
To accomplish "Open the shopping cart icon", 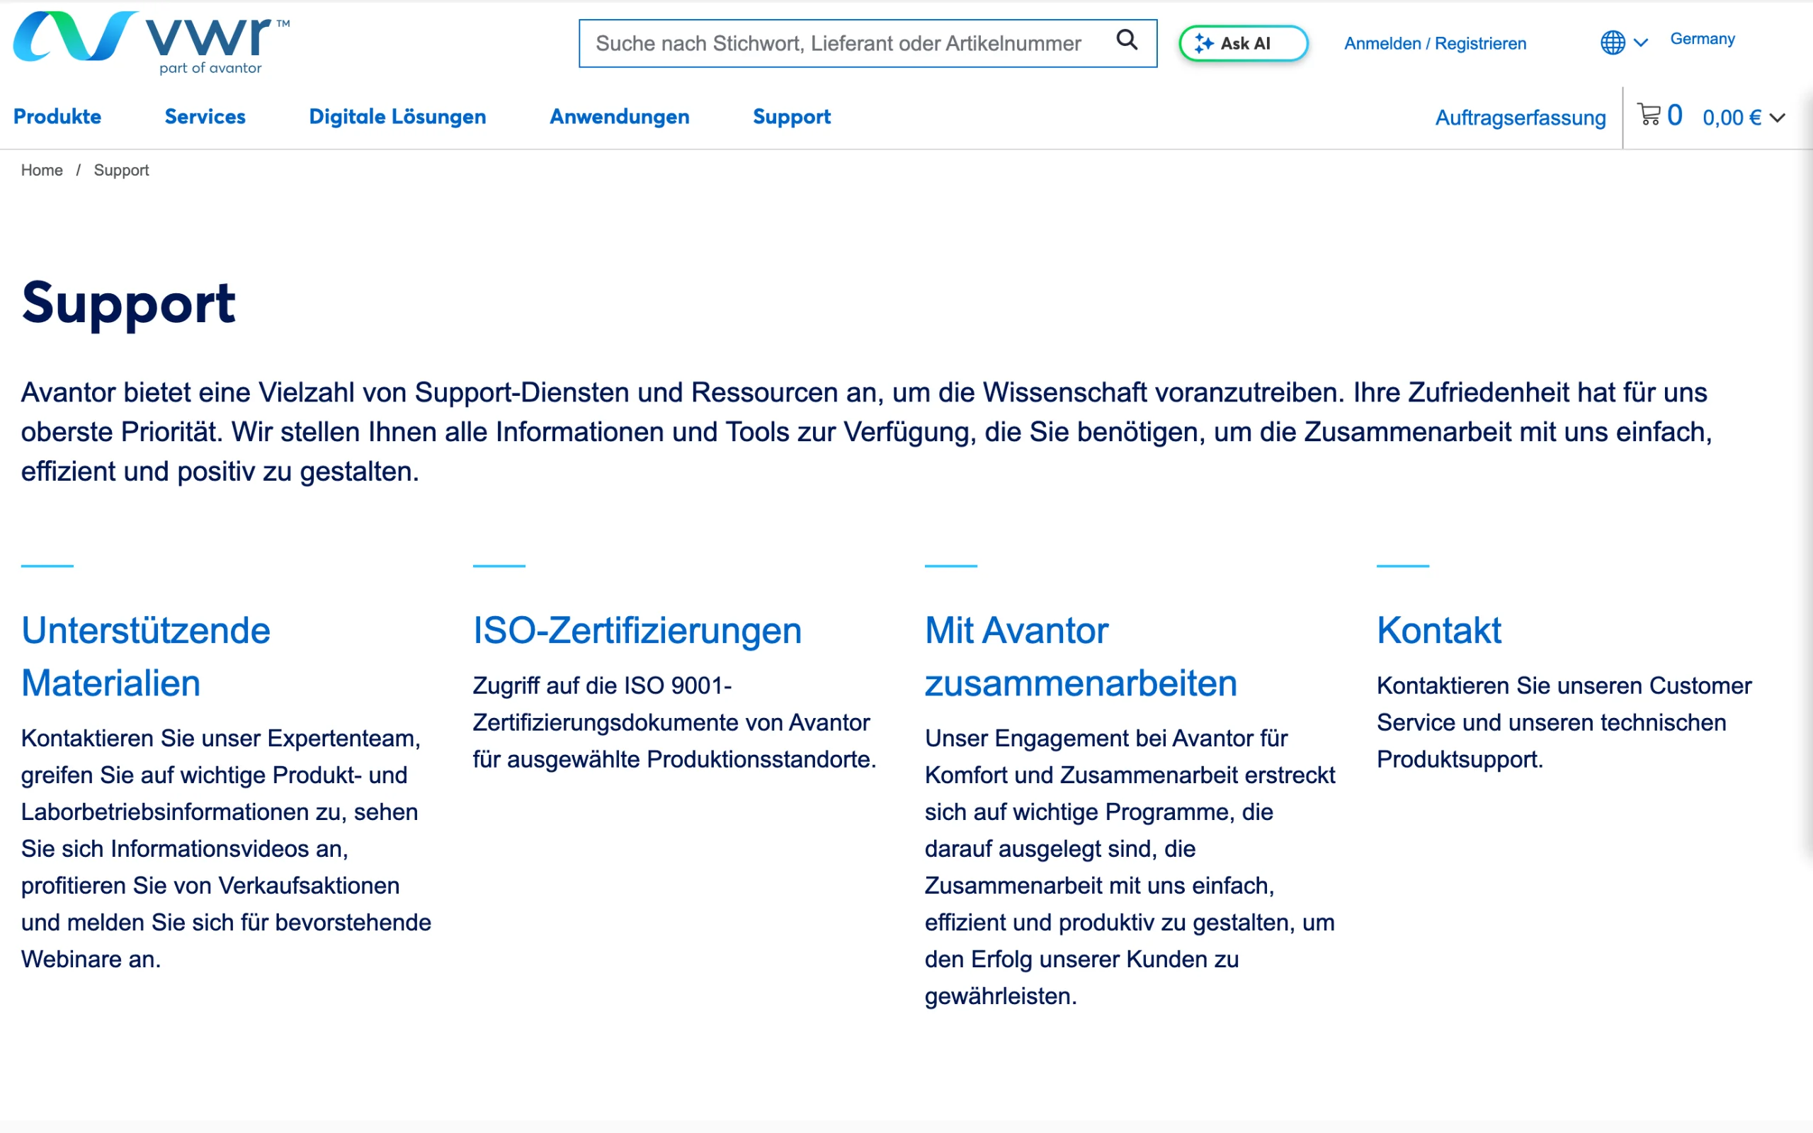I will pyautogui.click(x=1648, y=115).
